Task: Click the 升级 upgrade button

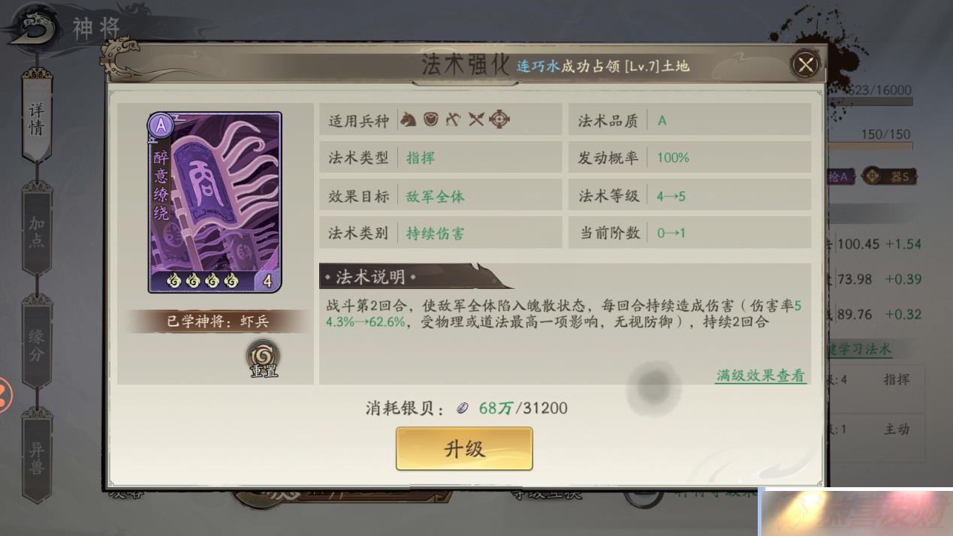Action: point(464,449)
